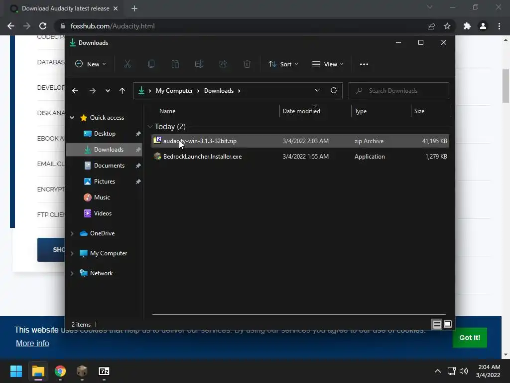This screenshot has width=510, height=383.
Task: Open the View options dropdown
Action: click(x=328, y=64)
